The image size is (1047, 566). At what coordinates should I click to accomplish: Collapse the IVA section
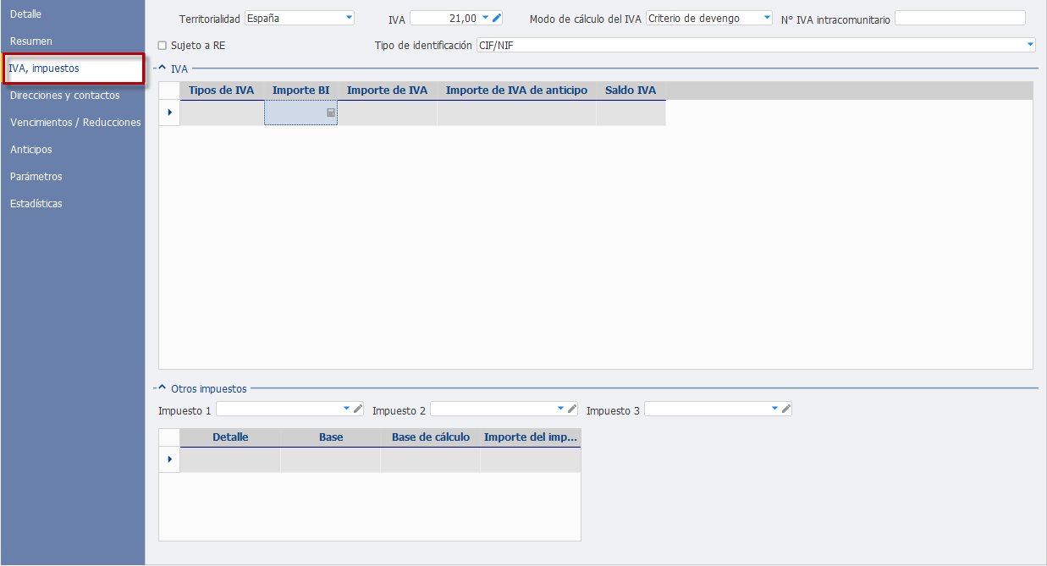pyautogui.click(x=162, y=68)
